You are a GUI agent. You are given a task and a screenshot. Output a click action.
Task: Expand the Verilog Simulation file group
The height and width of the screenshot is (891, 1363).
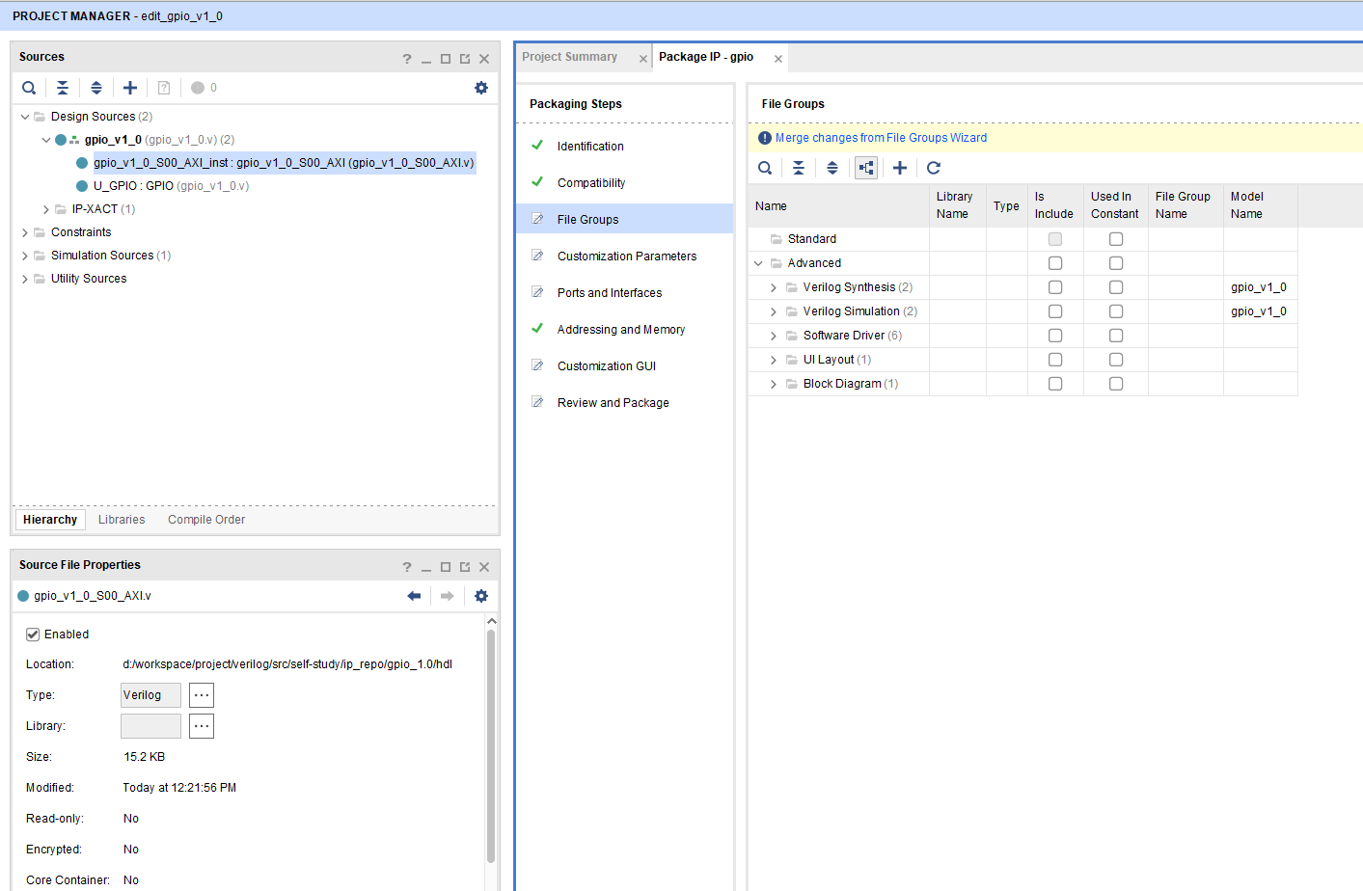(x=774, y=311)
